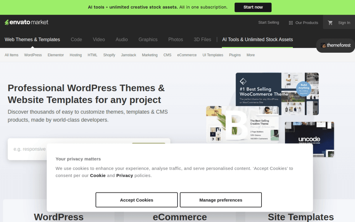Open the Privacy policy link

pos(125,175)
